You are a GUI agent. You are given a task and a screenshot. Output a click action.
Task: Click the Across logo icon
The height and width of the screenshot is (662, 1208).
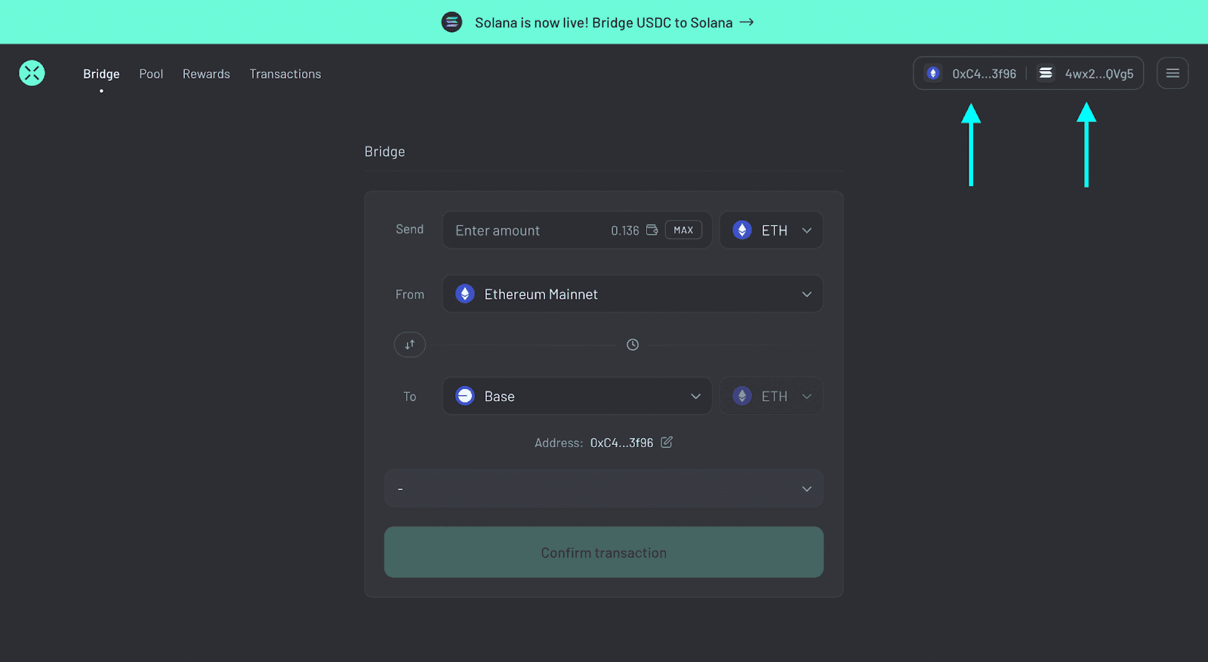32,73
